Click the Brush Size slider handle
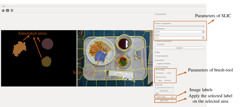Viewport: 245px width, 107px height. point(157,87)
